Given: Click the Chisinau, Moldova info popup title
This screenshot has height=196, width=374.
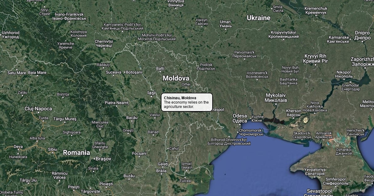Looking at the screenshot, I should (180, 98).
